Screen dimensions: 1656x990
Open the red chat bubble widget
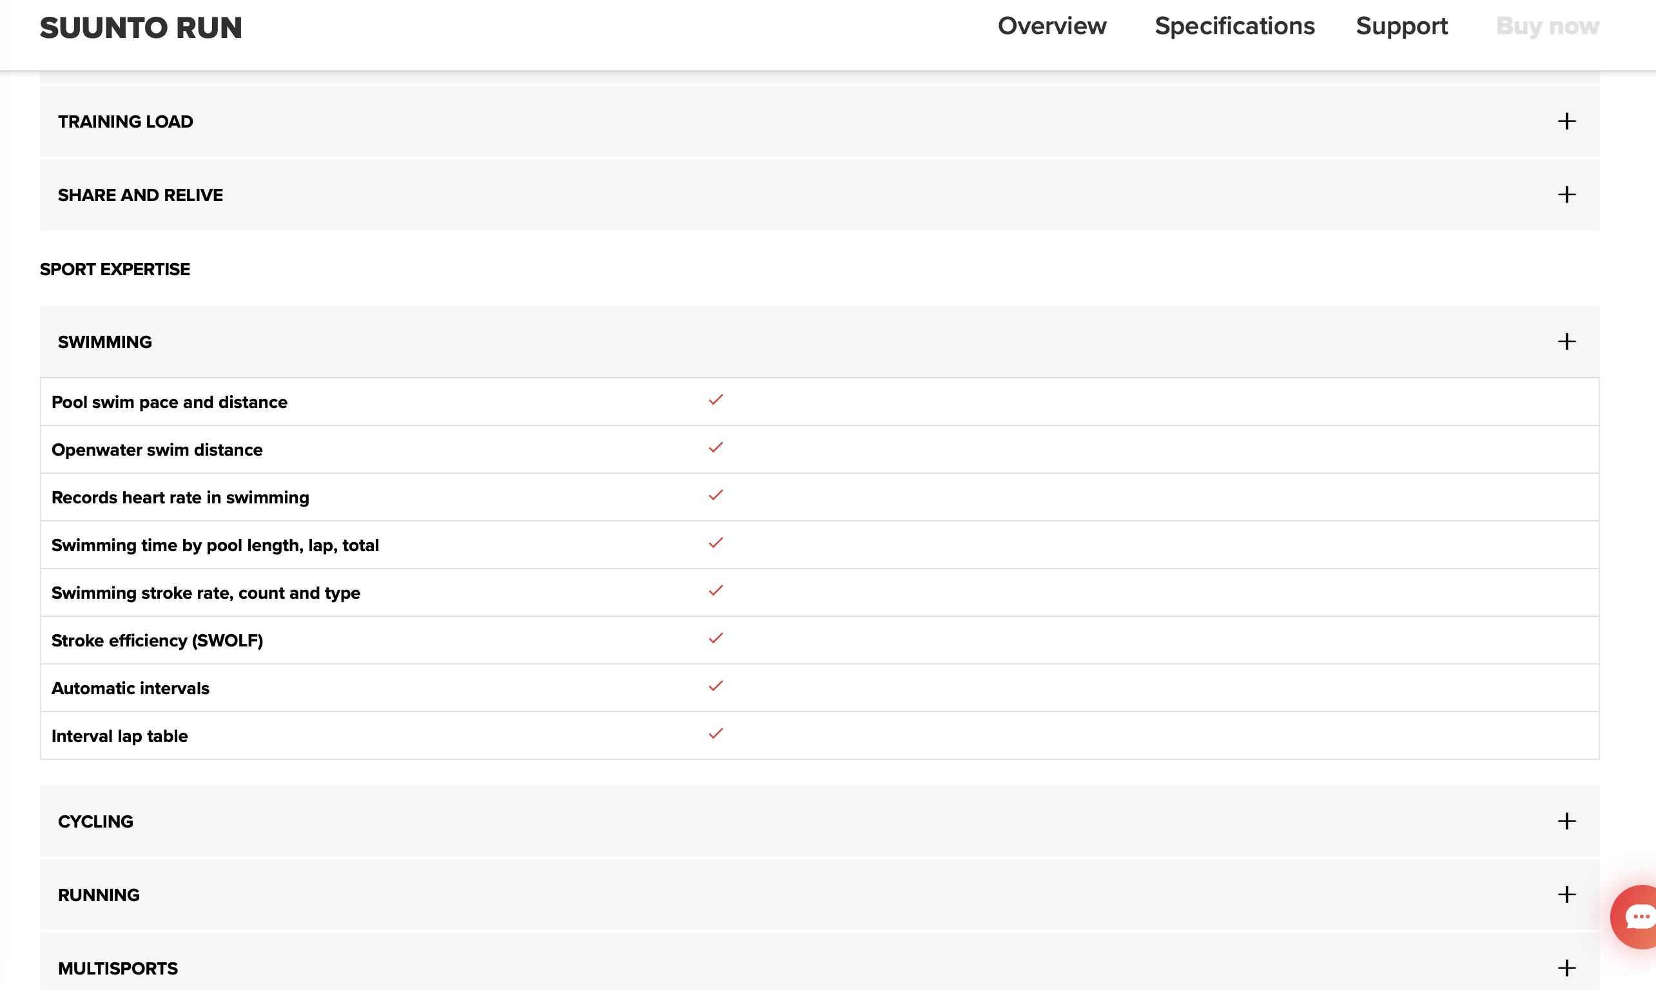1637,917
